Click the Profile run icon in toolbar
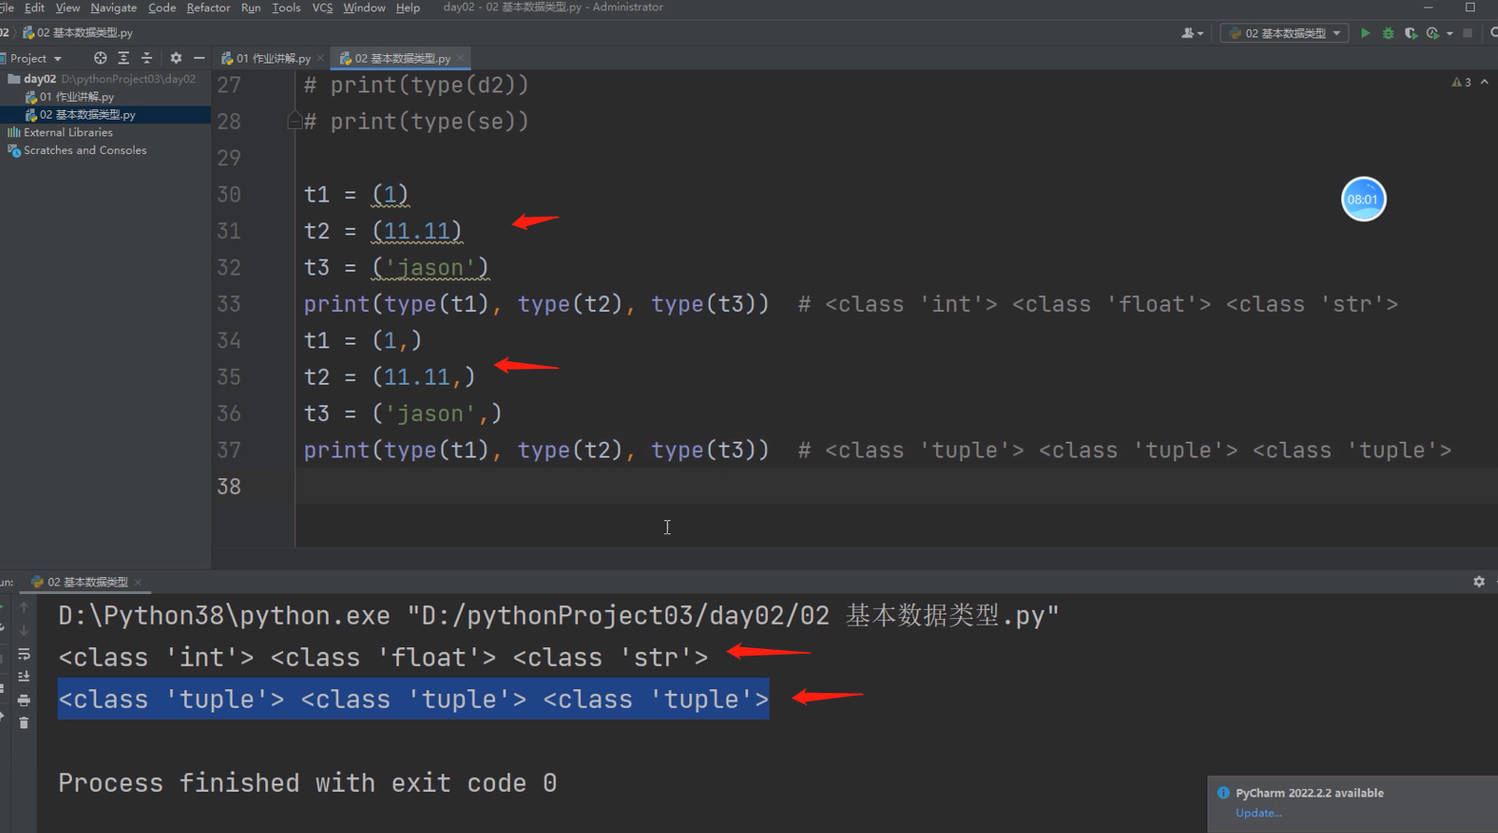This screenshot has width=1498, height=833. [1433, 33]
